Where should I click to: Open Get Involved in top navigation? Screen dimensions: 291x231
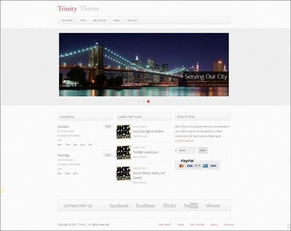pyautogui.click(x=100, y=20)
